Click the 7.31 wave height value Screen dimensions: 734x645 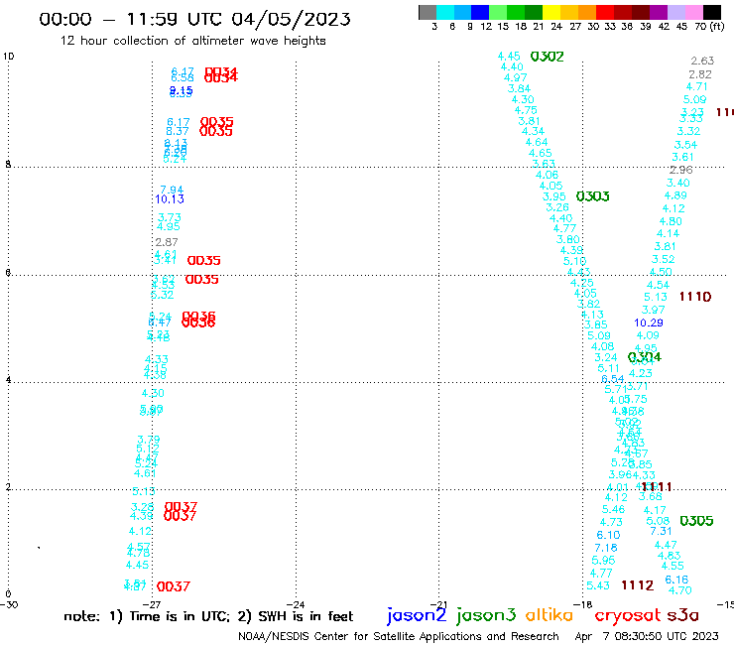click(x=661, y=531)
